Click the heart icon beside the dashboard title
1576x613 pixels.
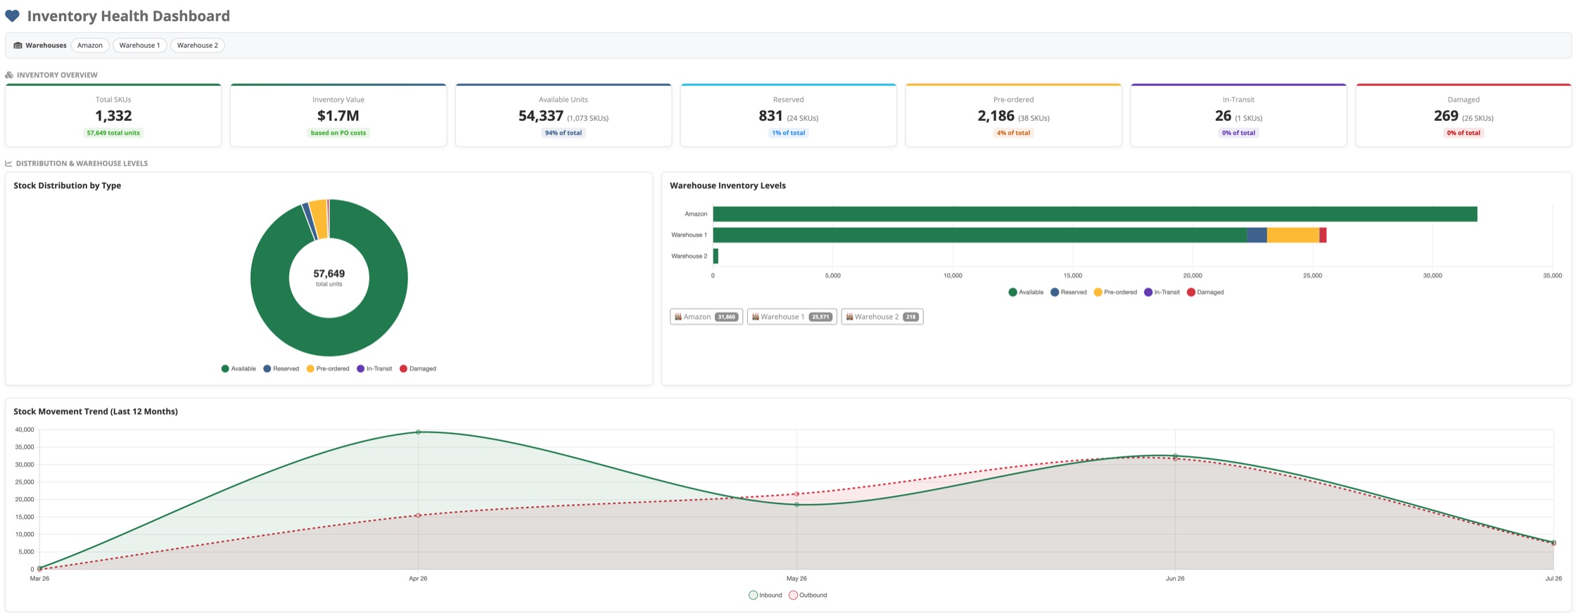tap(12, 16)
